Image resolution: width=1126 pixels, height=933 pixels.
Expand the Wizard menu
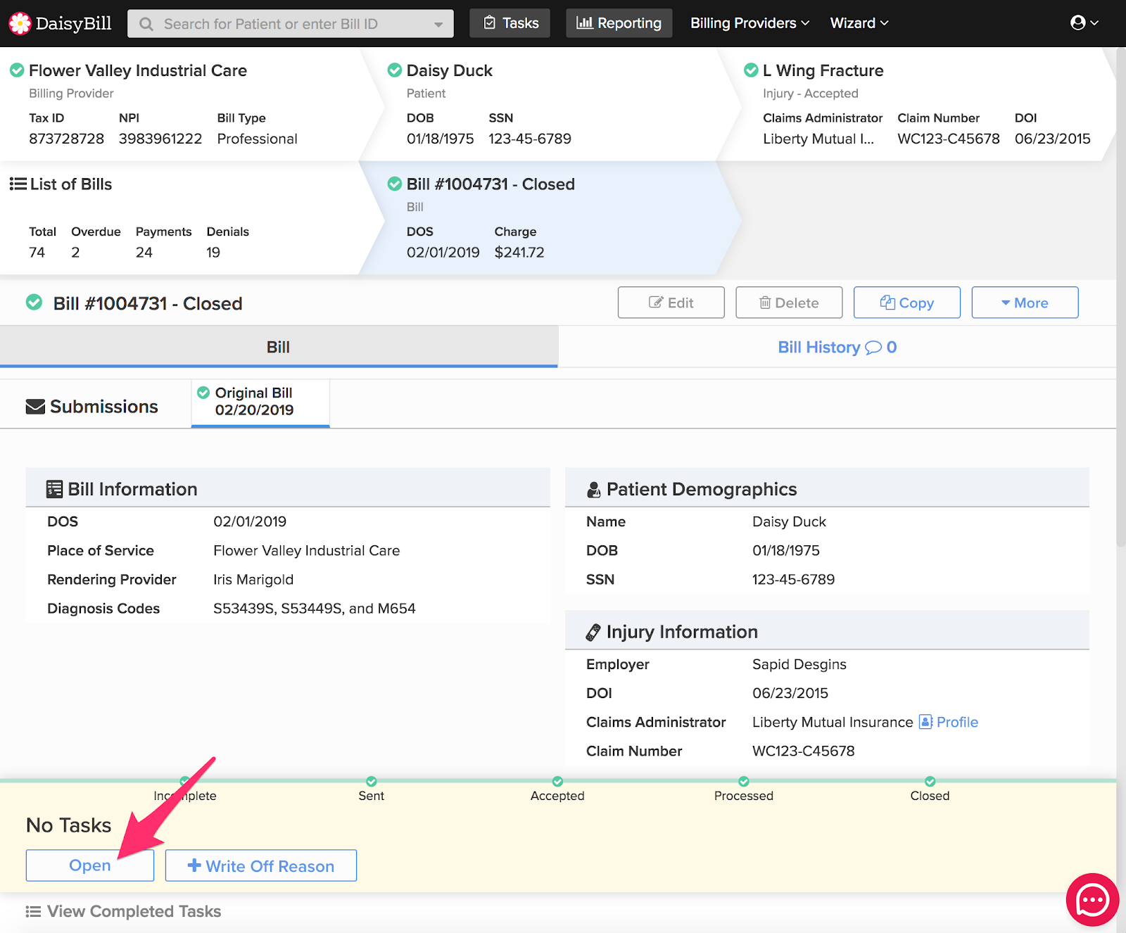[859, 23]
